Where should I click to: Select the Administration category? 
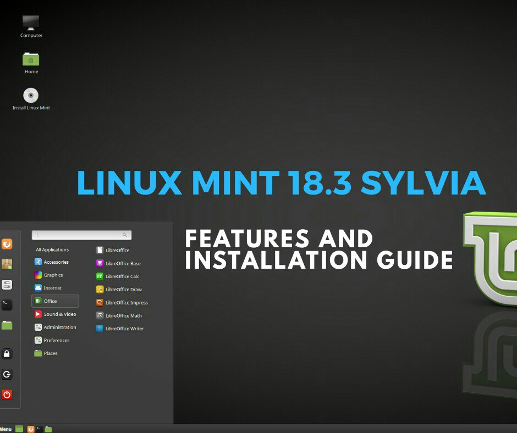[x=55, y=327]
